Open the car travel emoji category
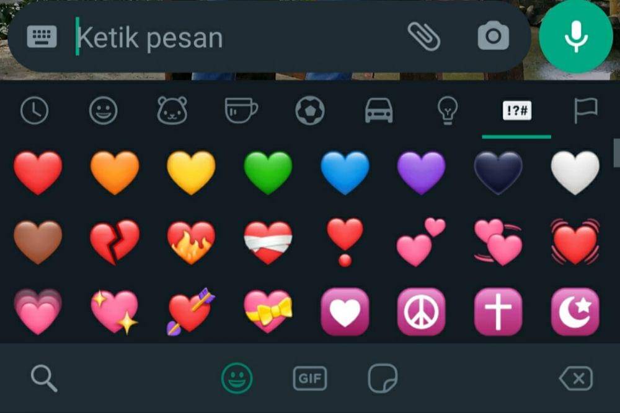This screenshot has height=413, width=620. point(379,110)
